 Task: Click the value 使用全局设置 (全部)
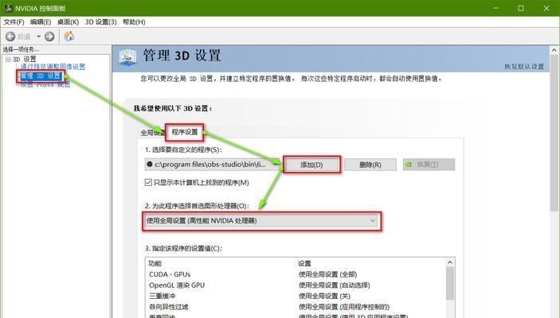point(327,274)
